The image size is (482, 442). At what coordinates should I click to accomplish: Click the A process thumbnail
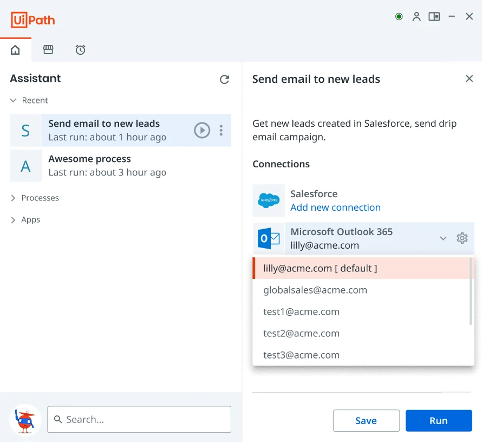pyautogui.click(x=26, y=166)
